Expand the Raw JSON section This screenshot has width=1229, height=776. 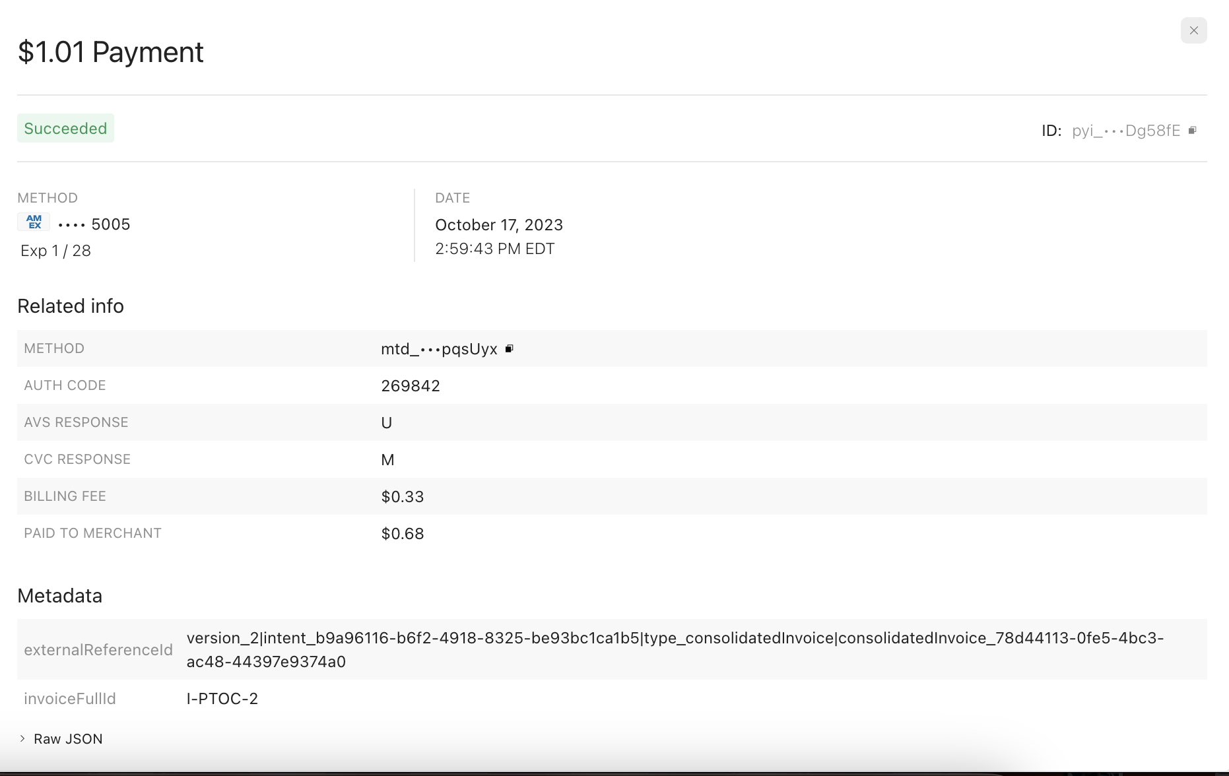tap(68, 738)
